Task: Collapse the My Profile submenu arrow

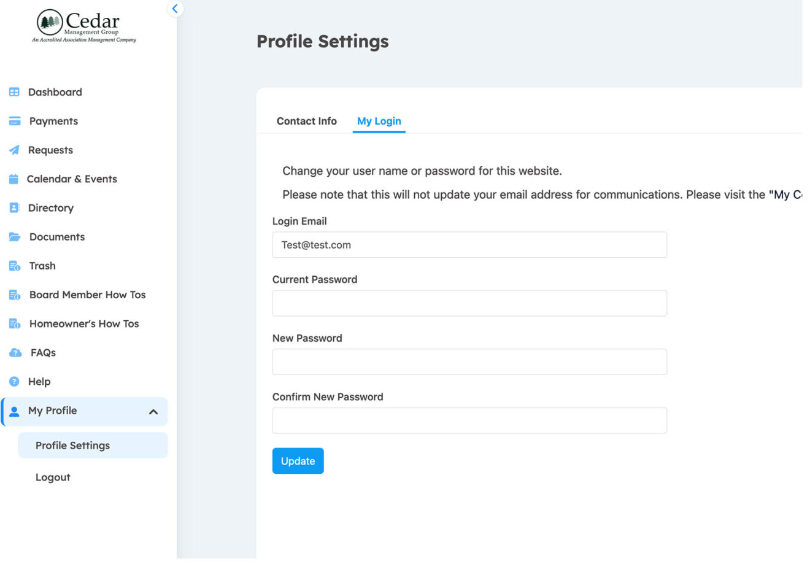Action: pos(153,412)
